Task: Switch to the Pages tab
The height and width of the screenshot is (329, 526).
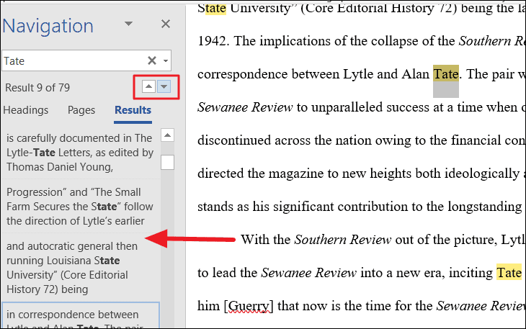Action: click(81, 110)
